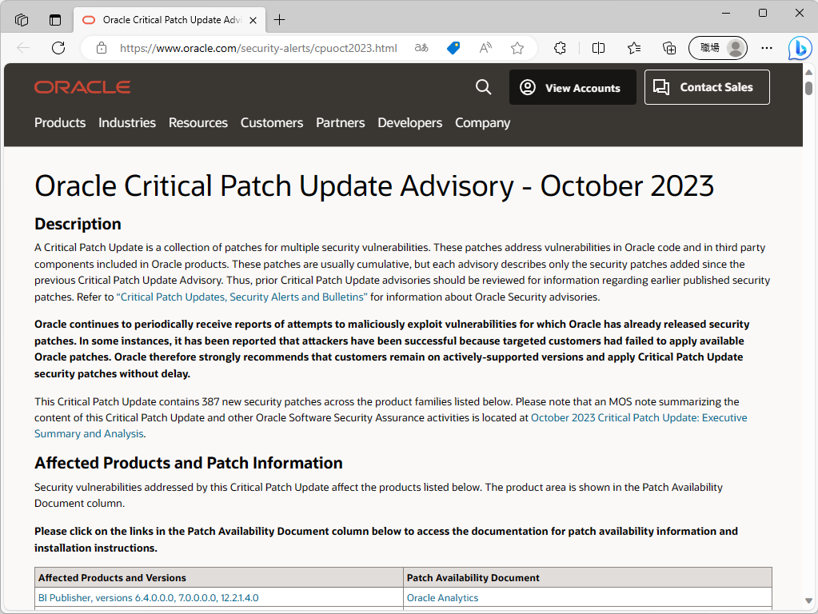The height and width of the screenshot is (614, 818).
Task: Open shopping coupons with the blue tag icon
Action: pyautogui.click(x=453, y=48)
